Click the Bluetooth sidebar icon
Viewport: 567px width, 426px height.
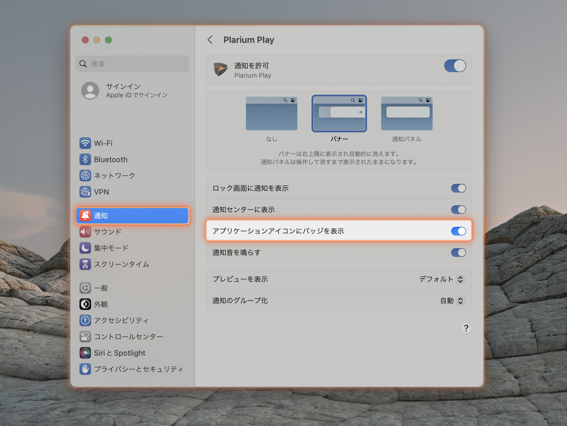pyautogui.click(x=85, y=159)
